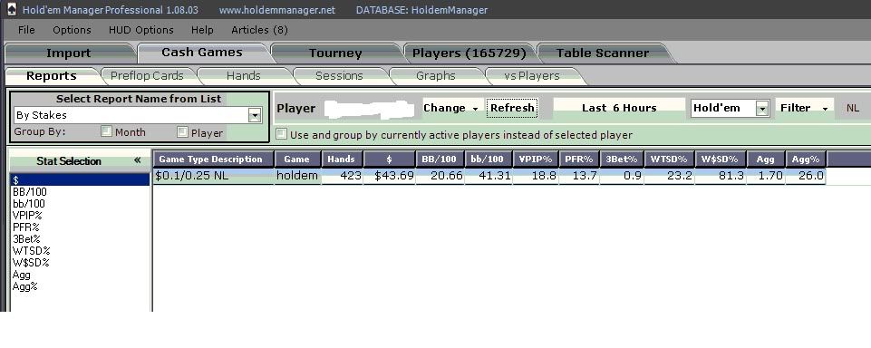Click the Refresh button
This screenshot has height=348, width=871.
[x=512, y=108]
